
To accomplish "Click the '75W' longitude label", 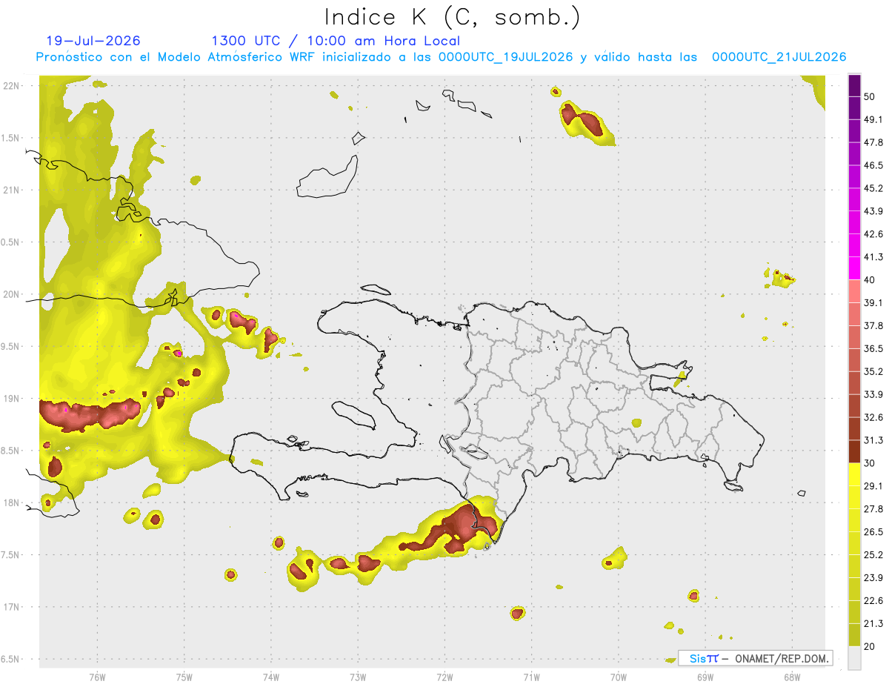I will [184, 677].
